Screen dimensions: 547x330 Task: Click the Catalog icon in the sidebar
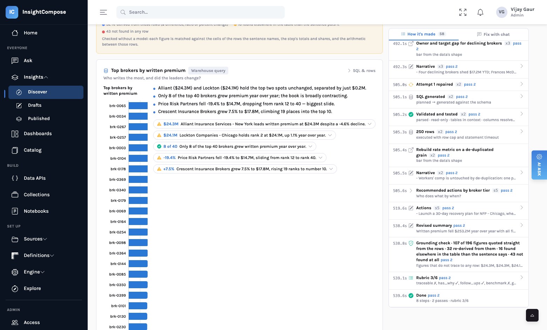point(15,150)
